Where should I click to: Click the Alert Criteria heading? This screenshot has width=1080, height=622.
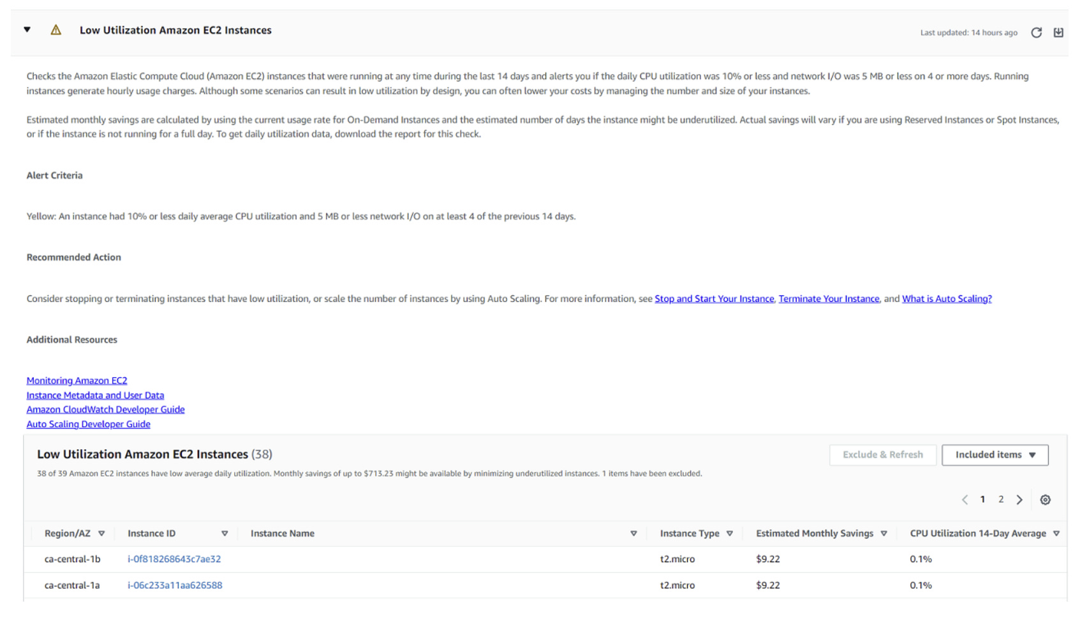coord(54,175)
